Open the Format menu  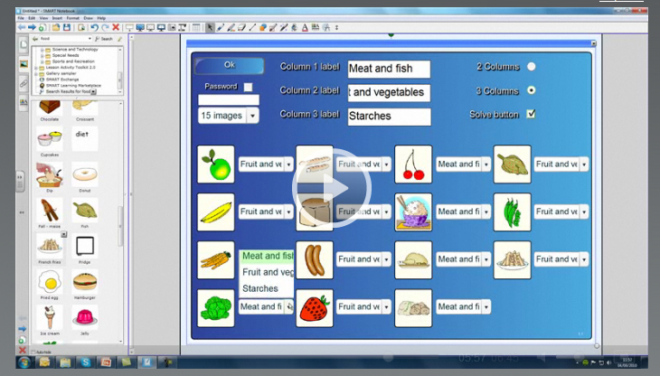click(x=73, y=18)
